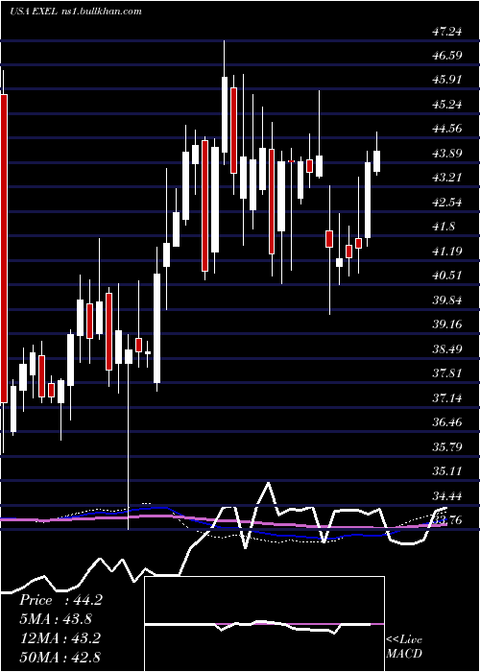Click the large red candlestick at far left

coord(4,249)
